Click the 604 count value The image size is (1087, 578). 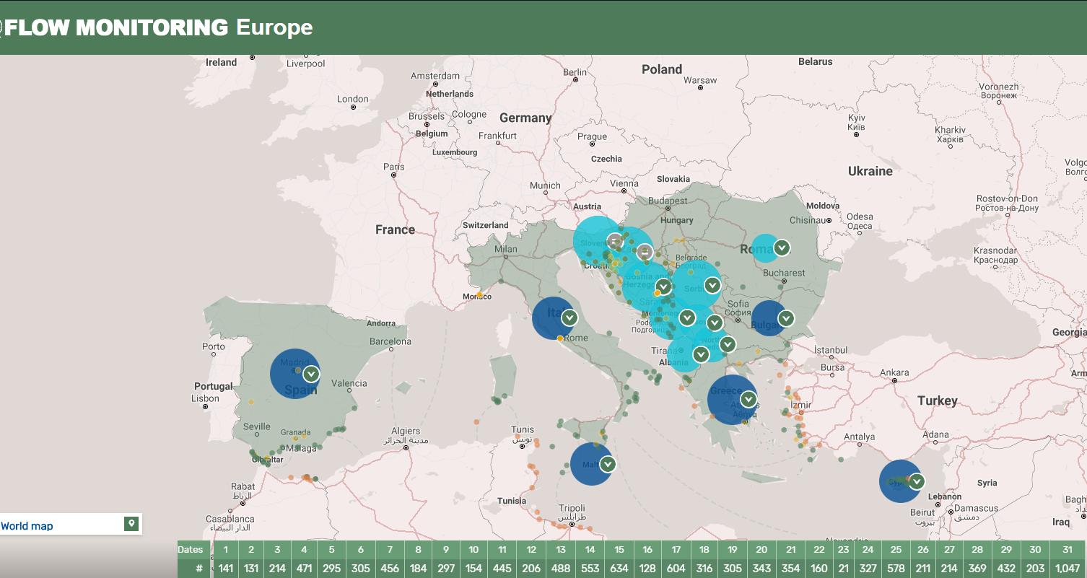click(x=676, y=569)
